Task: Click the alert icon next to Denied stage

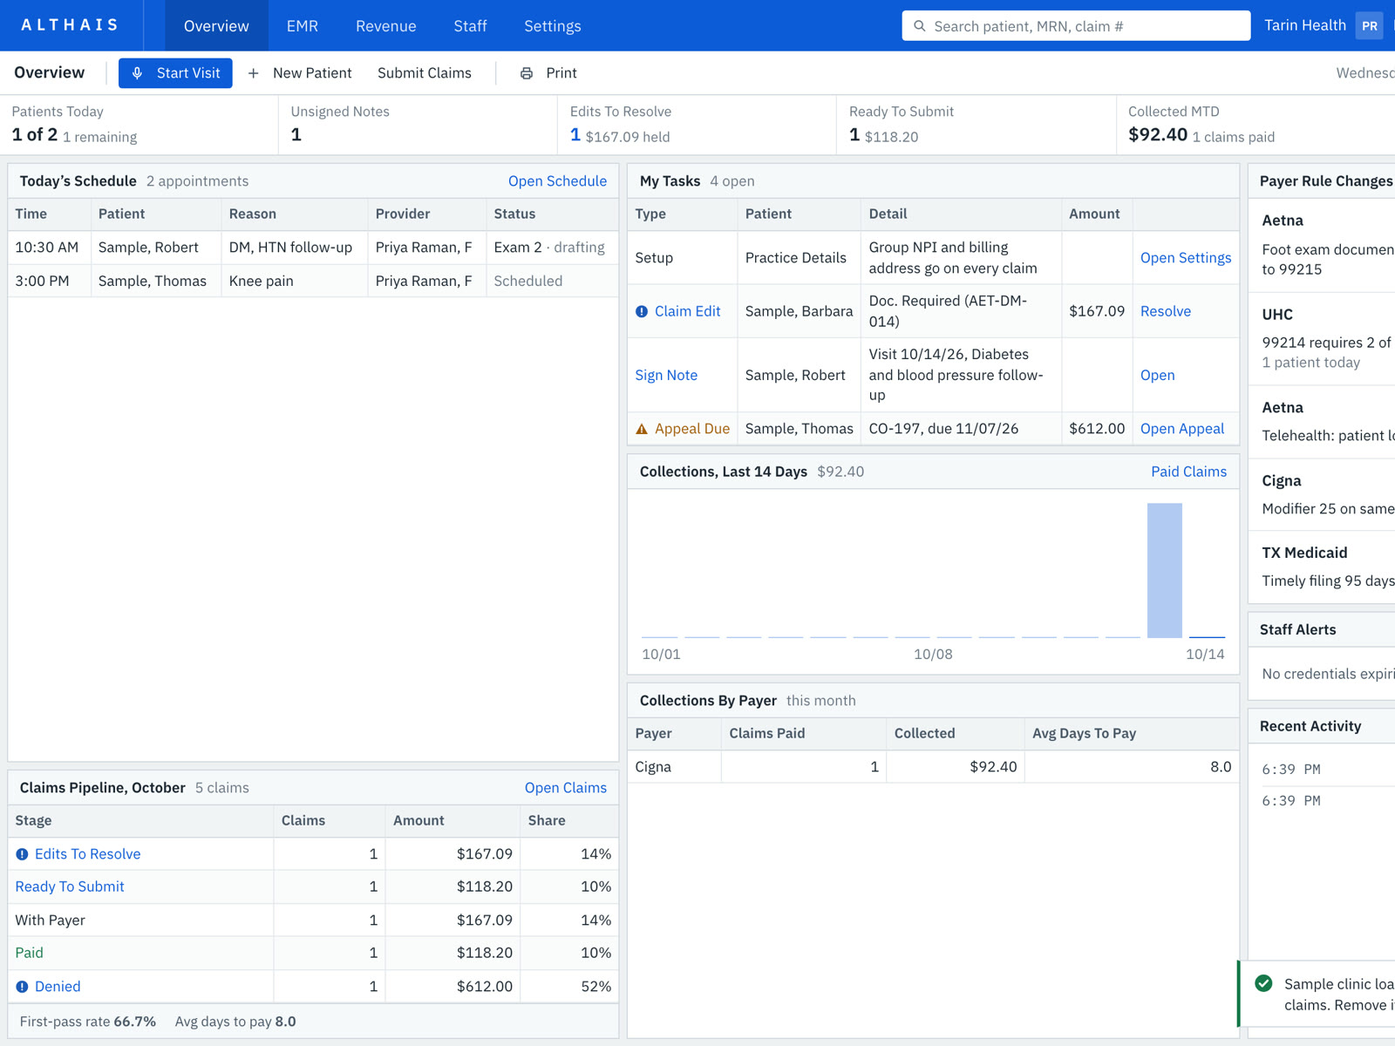Action: pos(22,987)
